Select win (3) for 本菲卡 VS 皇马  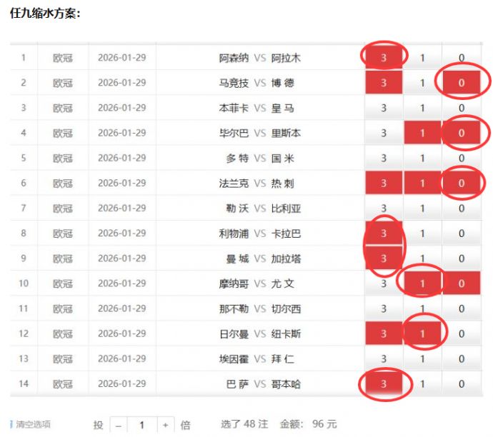[384, 109]
